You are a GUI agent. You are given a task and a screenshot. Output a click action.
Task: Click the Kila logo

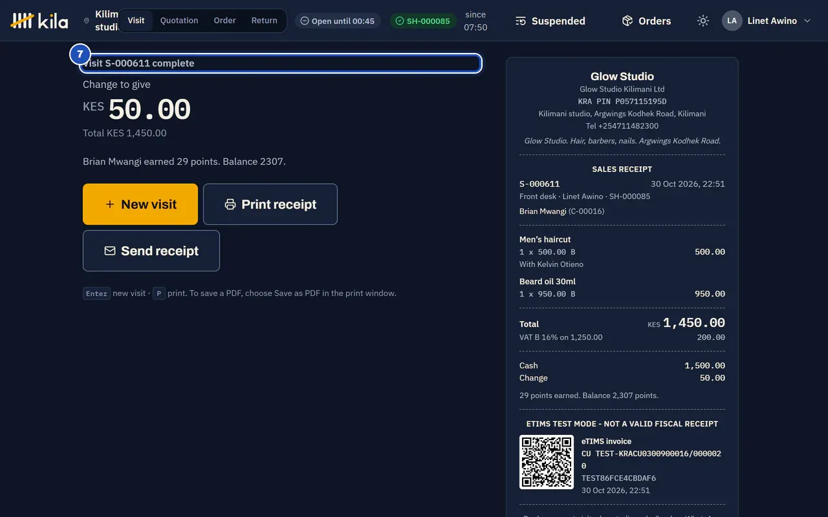coord(39,21)
